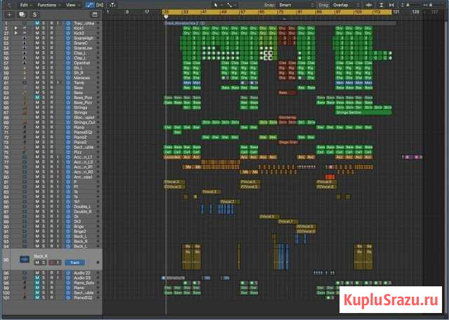Image resolution: width=449 pixels, height=320 pixels.
Task: Click the Piano_Solo track icon
Action: click(25, 283)
